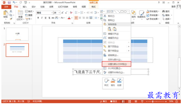Click the Outline pen icon in mini toolbar

coord(119,80)
